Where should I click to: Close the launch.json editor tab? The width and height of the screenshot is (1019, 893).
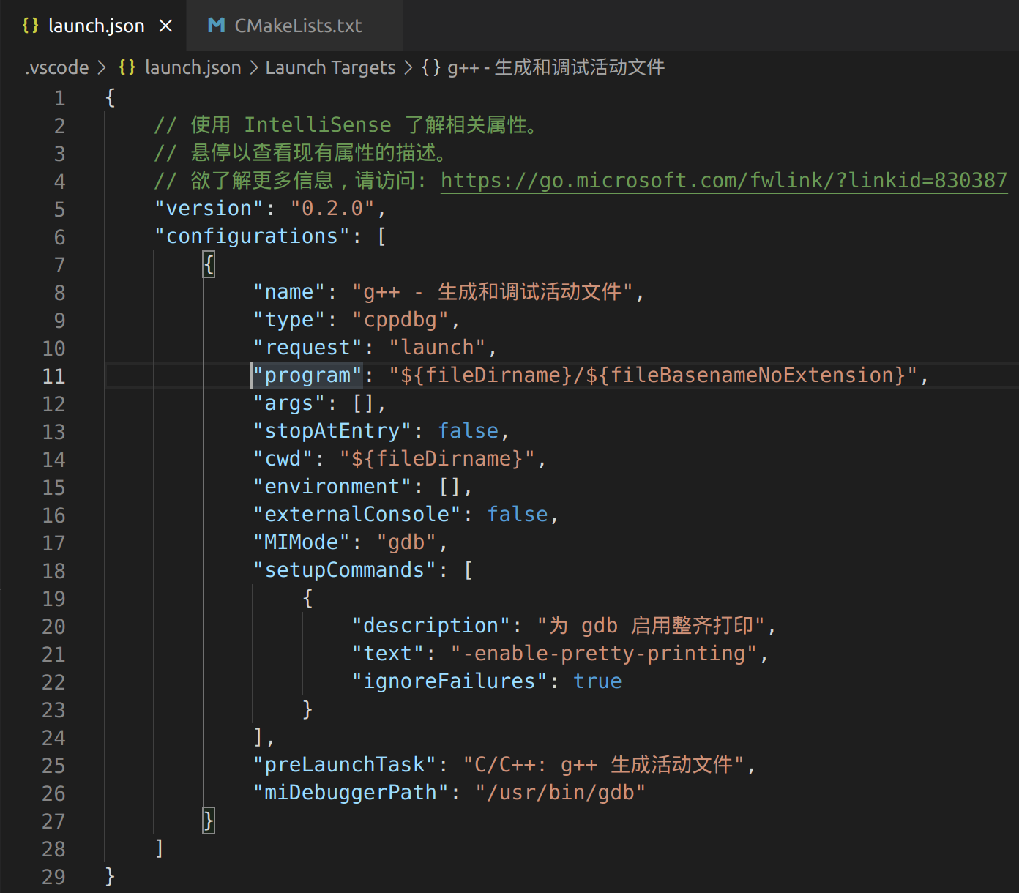pos(166,25)
